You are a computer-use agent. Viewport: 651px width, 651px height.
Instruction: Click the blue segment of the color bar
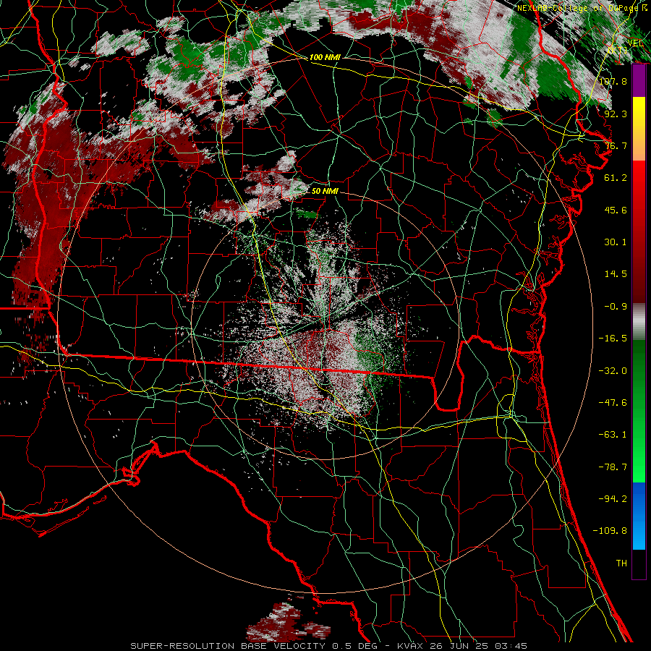639,516
